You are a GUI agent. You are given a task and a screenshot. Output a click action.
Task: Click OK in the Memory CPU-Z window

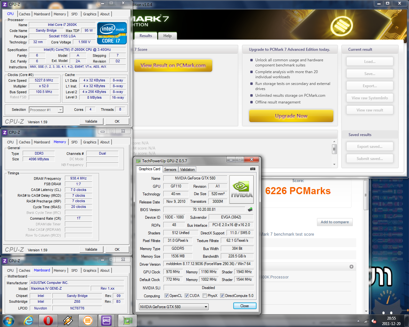117,249
